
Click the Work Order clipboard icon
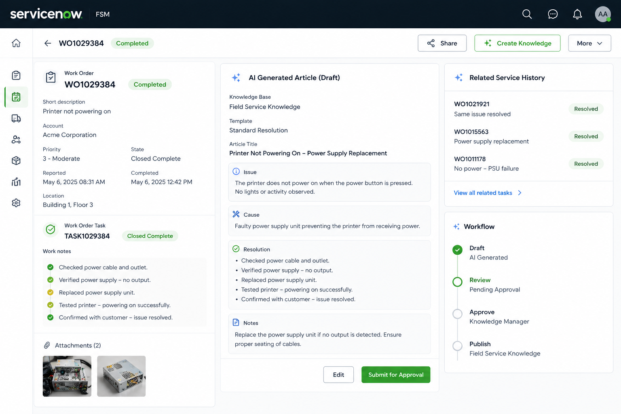(51, 77)
